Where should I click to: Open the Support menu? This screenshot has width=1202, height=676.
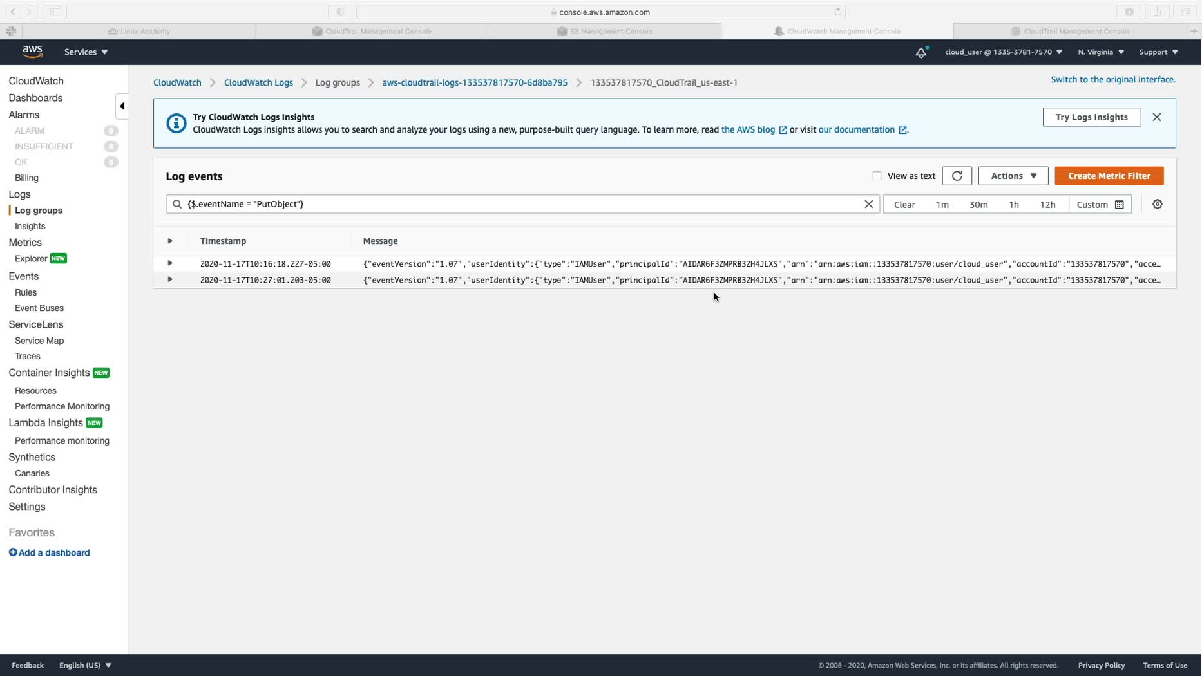coord(1158,52)
